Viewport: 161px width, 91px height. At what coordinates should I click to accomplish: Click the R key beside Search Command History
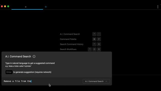tap(99, 44)
